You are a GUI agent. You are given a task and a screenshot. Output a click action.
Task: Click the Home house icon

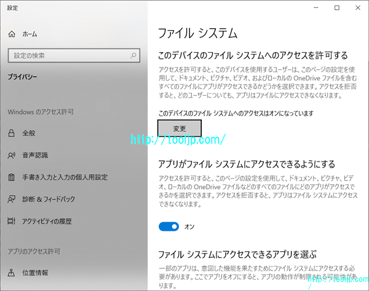coord(12,34)
